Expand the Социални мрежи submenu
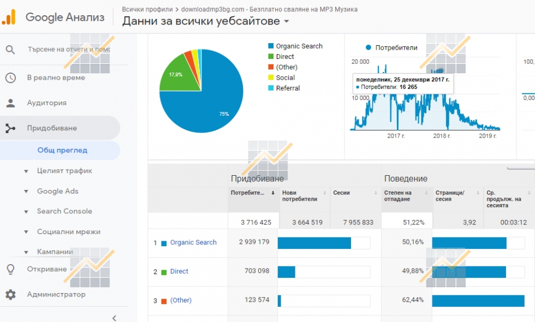Screen dimensions: 535x322 (x=26, y=232)
